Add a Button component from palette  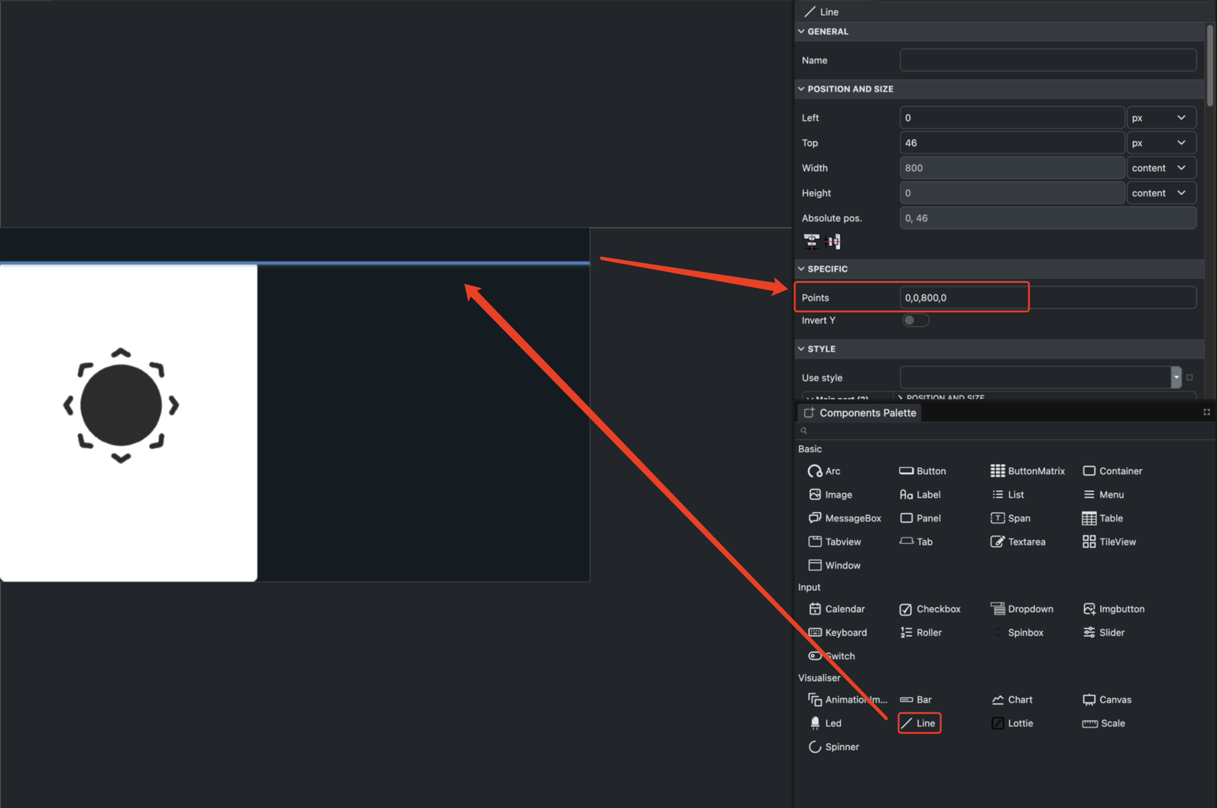922,471
